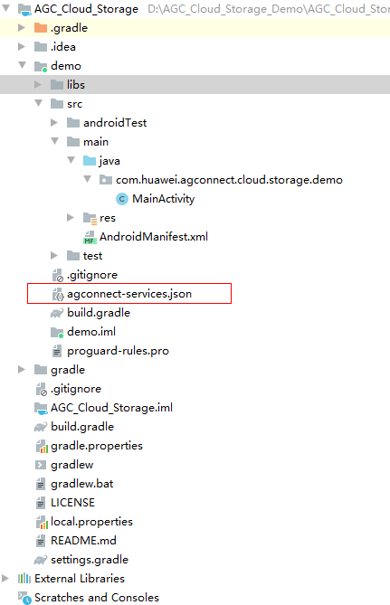Image resolution: width=390 pixels, height=605 pixels.
Task: Click the demo.iml module file icon
Action: click(x=57, y=332)
